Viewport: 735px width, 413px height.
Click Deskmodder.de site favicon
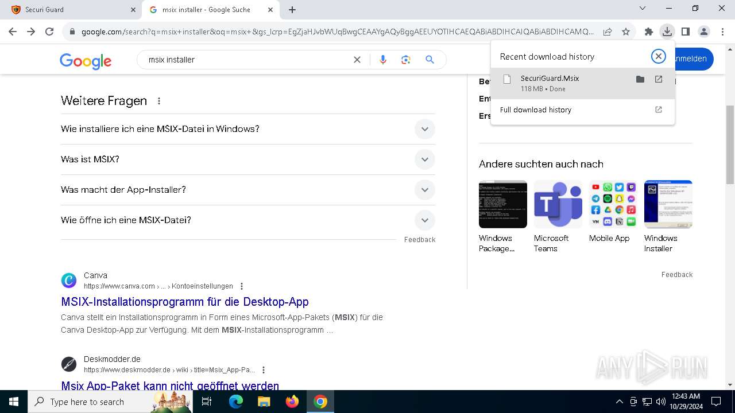pyautogui.click(x=69, y=364)
